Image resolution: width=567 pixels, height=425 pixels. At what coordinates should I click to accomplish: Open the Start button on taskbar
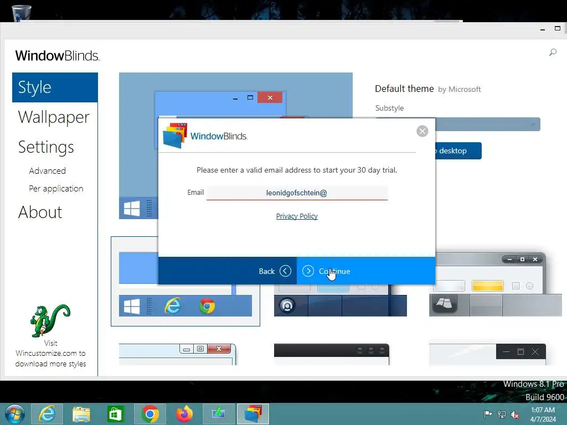pos(15,414)
